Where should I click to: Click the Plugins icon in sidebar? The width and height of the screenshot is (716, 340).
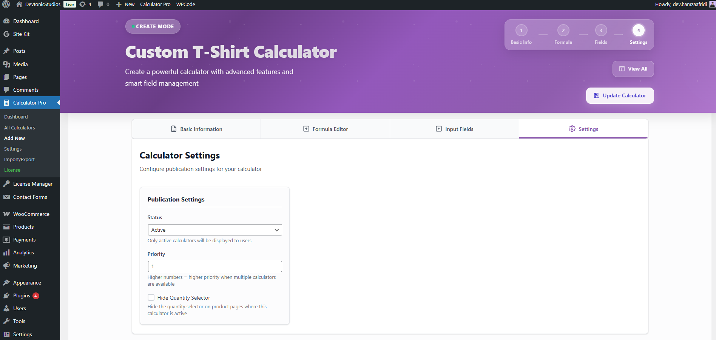tap(6, 295)
